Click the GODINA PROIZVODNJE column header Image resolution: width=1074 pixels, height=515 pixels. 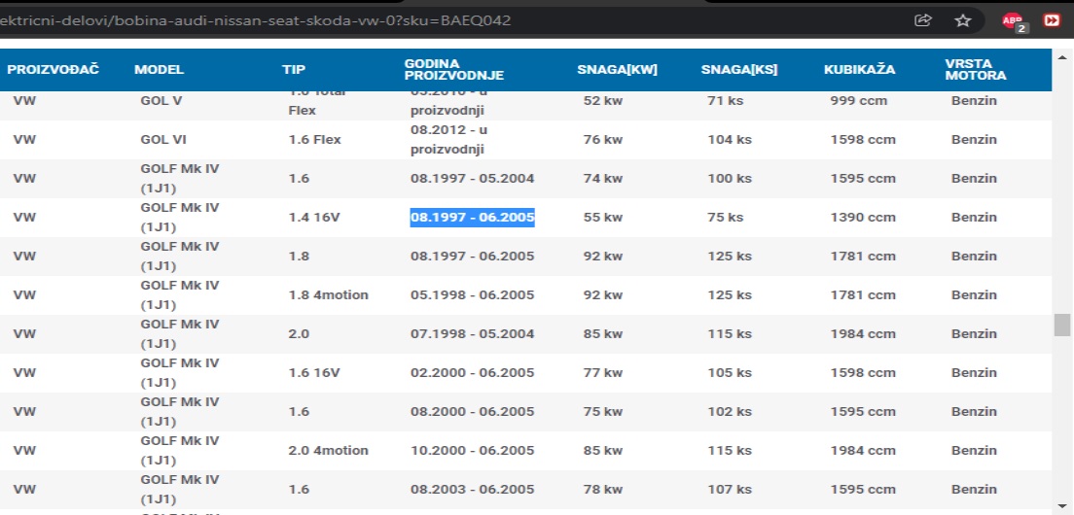454,70
